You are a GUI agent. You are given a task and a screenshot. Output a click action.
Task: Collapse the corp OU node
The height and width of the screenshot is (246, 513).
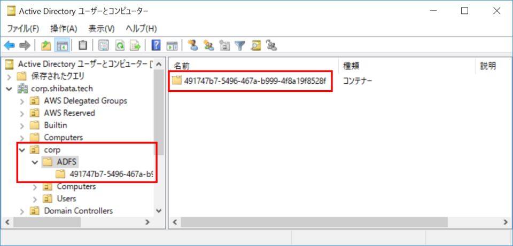(22, 149)
